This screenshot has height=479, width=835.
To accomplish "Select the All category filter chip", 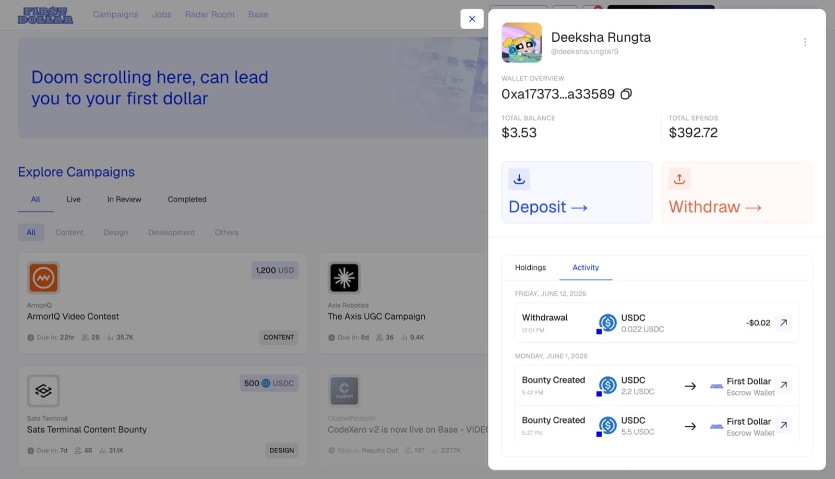I will point(31,232).
